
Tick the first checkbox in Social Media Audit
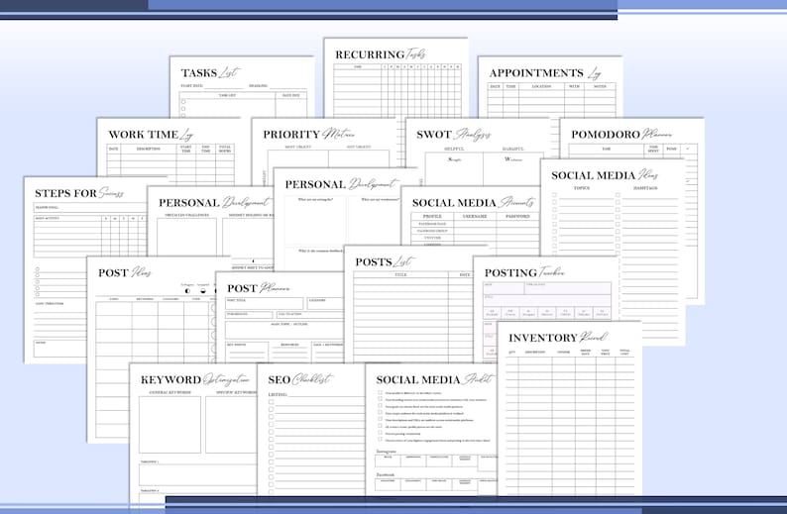pyautogui.click(x=380, y=393)
